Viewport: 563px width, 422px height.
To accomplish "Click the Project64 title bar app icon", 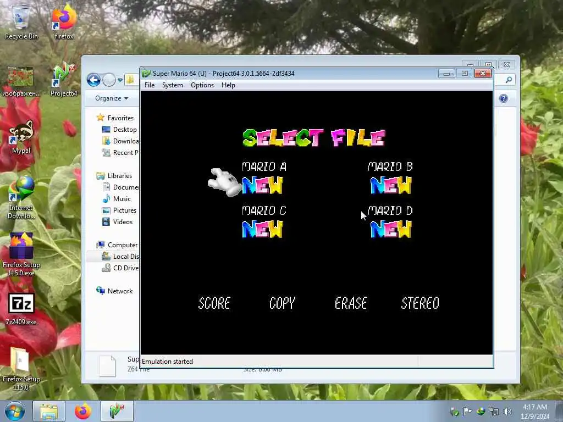I will 146,74.
